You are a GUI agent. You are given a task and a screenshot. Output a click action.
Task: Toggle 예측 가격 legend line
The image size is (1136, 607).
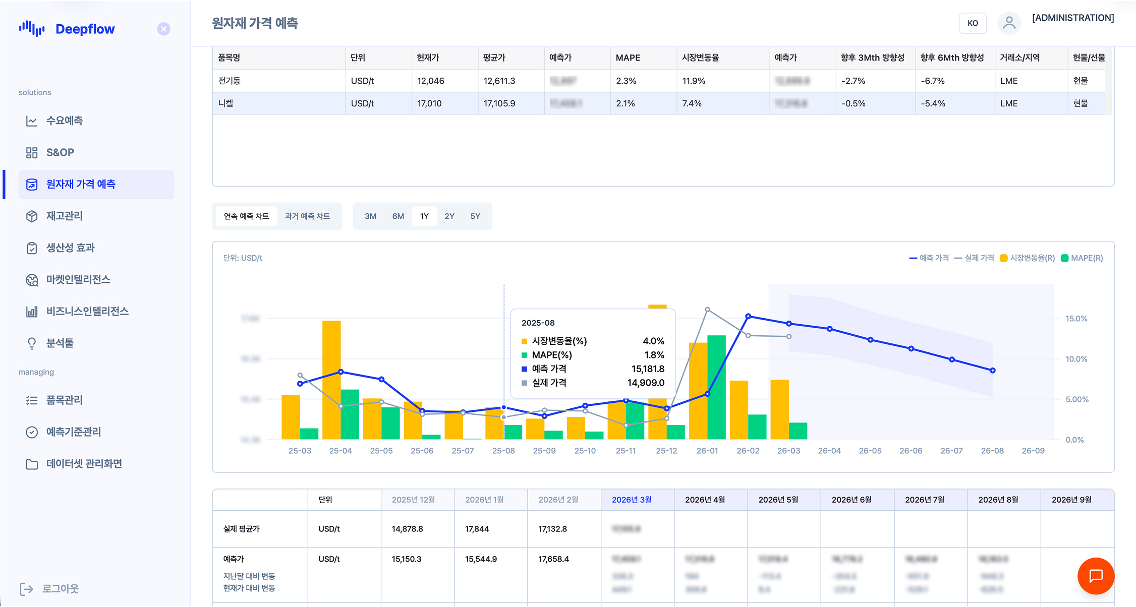point(929,258)
